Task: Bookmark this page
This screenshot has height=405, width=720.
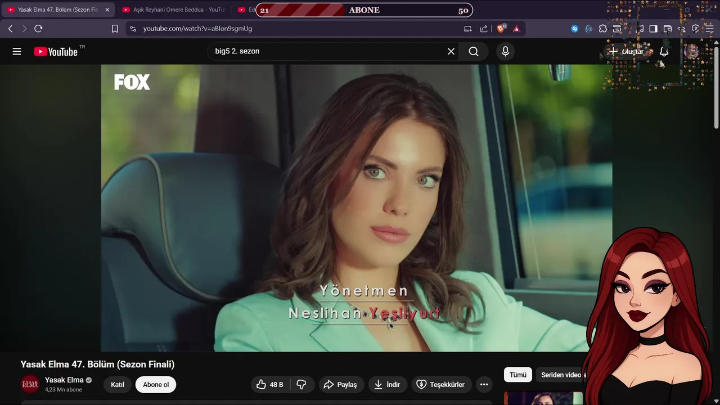Action: [115, 28]
